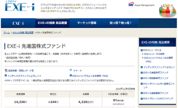This screenshot has height=108, width=178.
Task: Click arrow icon beside sidebar グローバルREITファンド
Action: (142, 99)
